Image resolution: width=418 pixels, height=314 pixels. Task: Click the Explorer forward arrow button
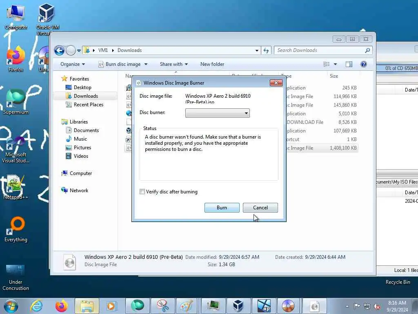(71, 50)
